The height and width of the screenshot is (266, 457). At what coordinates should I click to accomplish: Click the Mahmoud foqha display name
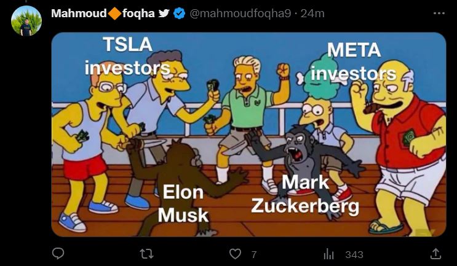(103, 14)
